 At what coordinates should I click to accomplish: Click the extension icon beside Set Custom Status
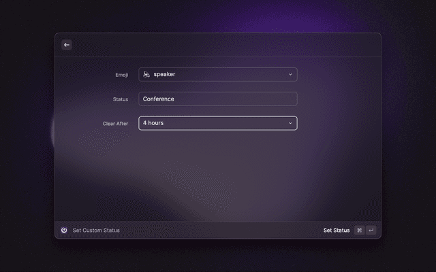point(64,231)
